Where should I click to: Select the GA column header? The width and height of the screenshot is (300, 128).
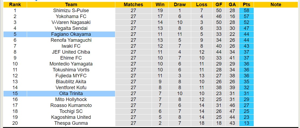tap(232, 5)
